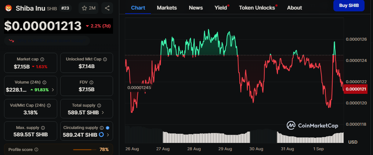
Task: Click the #23 rank badge
Action: (65, 8)
